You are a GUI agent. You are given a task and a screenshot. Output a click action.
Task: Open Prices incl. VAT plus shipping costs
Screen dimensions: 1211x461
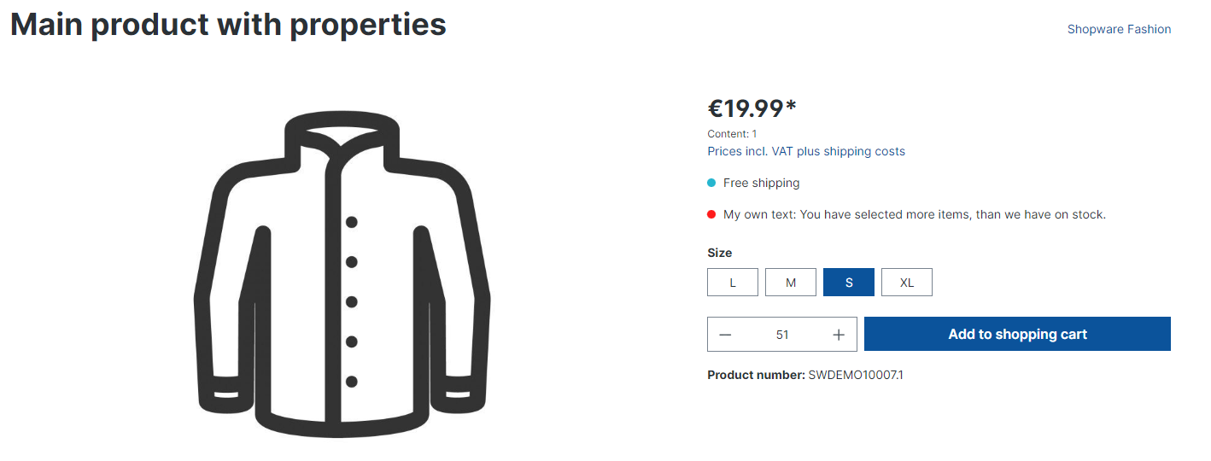tap(806, 151)
